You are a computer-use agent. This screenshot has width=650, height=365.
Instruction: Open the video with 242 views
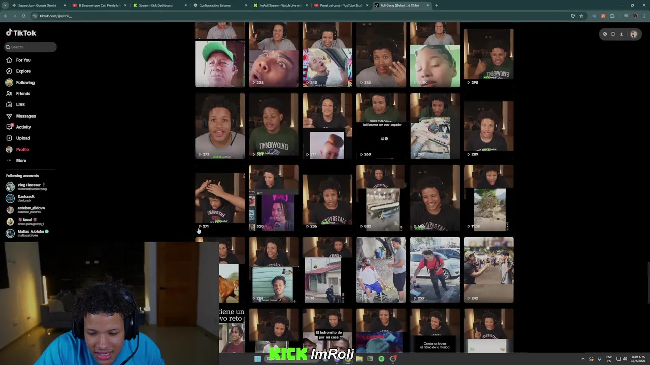click(x=489, y=270)
